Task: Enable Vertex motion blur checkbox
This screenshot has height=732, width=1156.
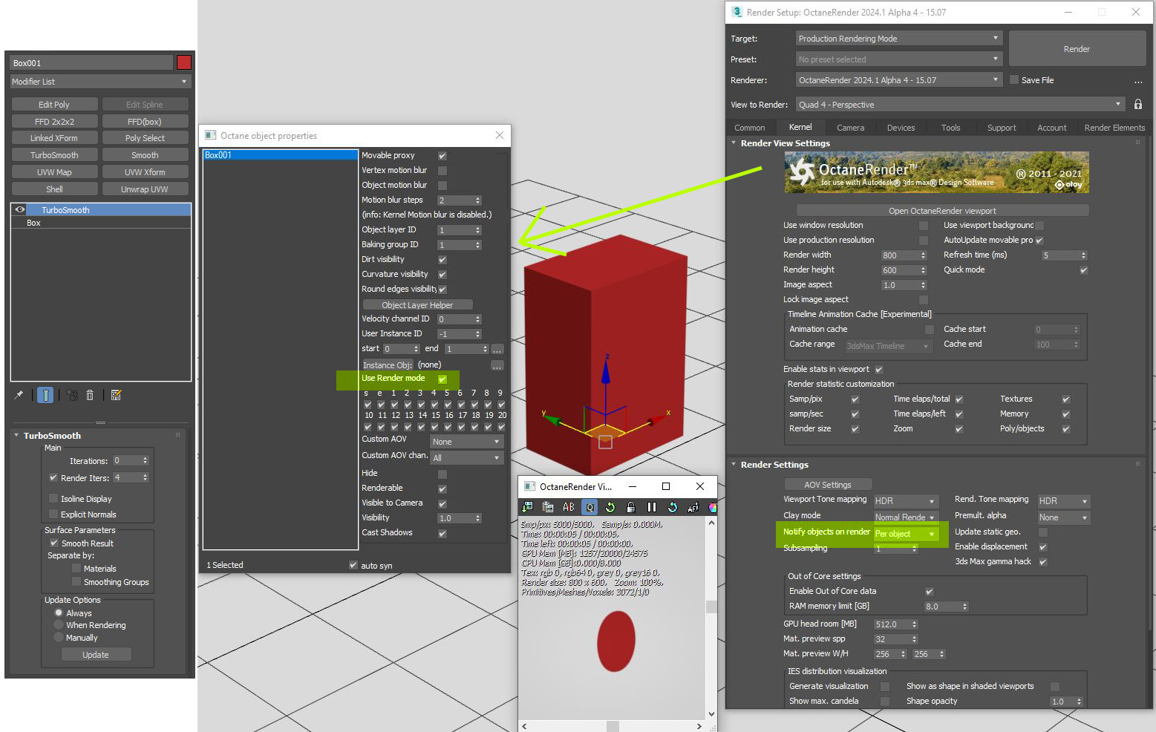Action: click(443, 171)
